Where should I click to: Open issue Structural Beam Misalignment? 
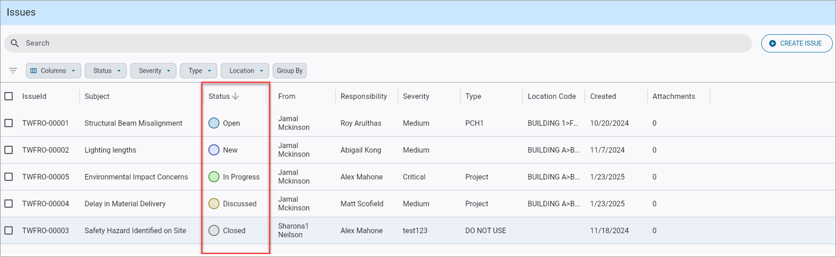pos(133,123)
